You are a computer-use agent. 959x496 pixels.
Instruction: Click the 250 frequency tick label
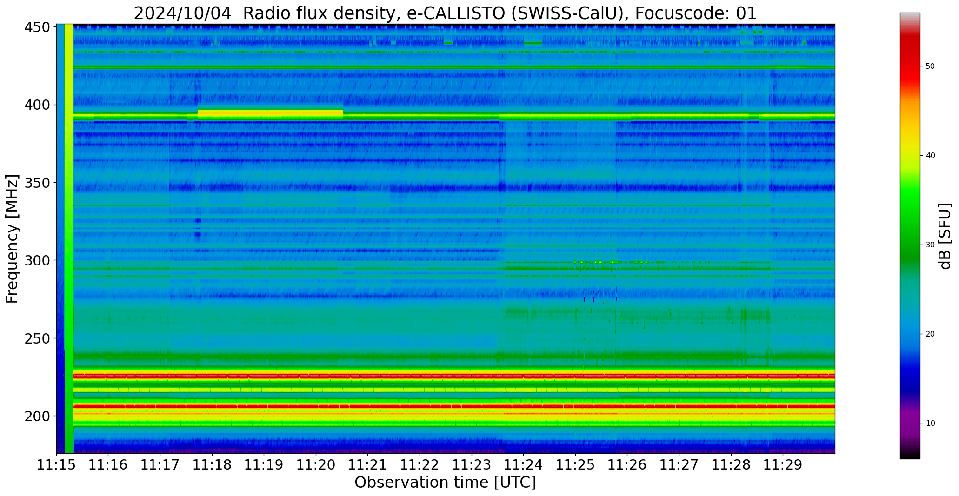tap(37, 338)
